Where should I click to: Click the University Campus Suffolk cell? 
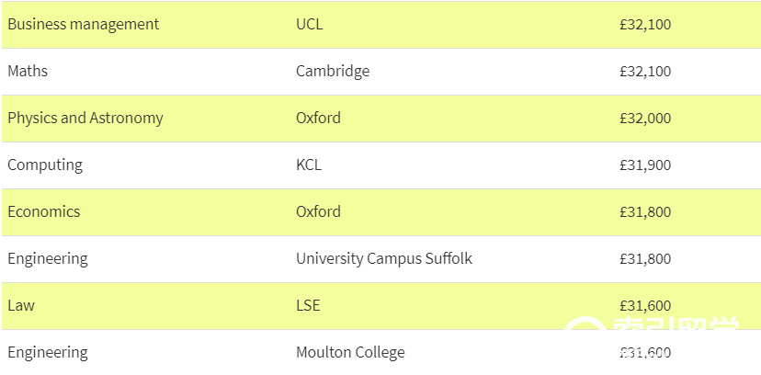pyautogui.click(x=384, y=258)
